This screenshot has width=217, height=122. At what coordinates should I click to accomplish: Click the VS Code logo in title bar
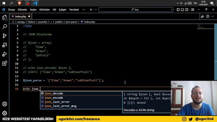coord(3,9)
